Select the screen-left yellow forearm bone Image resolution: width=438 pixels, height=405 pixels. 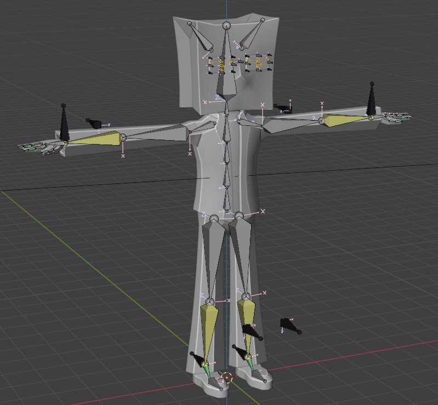94,140
